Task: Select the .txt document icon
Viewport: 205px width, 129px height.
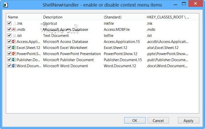Action: (x=14, y=36)
